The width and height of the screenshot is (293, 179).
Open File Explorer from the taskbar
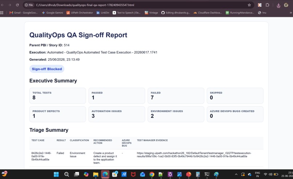pos(96,174)
